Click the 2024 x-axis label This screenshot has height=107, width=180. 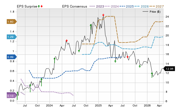point(49,105)
